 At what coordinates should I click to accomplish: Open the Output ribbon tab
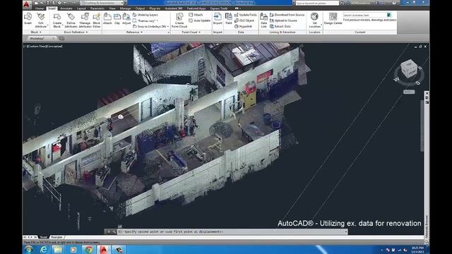(140, 8)
